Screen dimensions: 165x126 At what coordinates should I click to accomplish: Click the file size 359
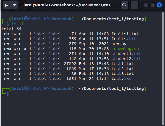(x=72, y=39)
